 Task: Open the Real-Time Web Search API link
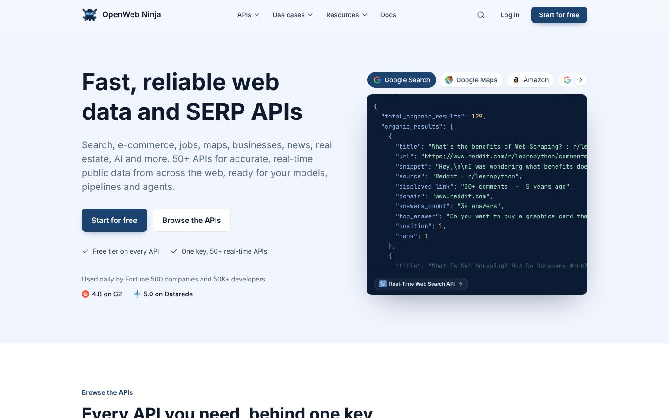(421, 284)
